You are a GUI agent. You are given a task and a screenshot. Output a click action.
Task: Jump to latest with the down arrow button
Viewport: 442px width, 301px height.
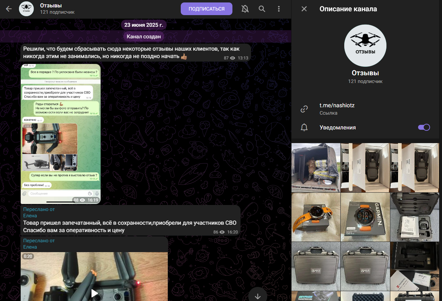tap(258, 296)
